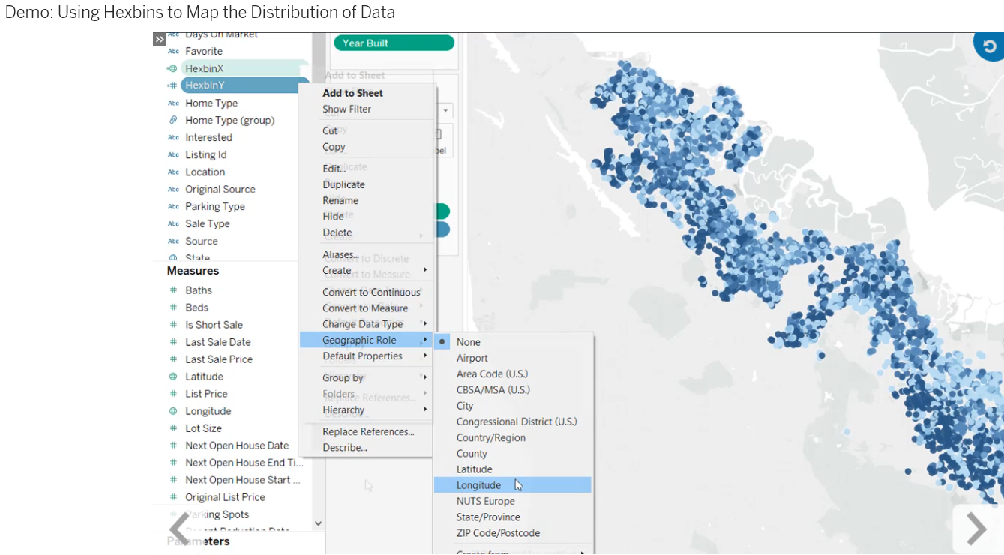The image size is (1004, 555).
Task: Expand the Hierarchy submenu
Action: click(366, 409)
